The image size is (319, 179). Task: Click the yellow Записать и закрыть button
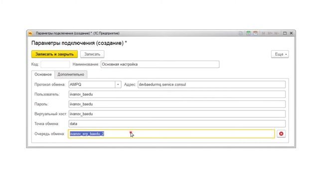click(54, 54)
